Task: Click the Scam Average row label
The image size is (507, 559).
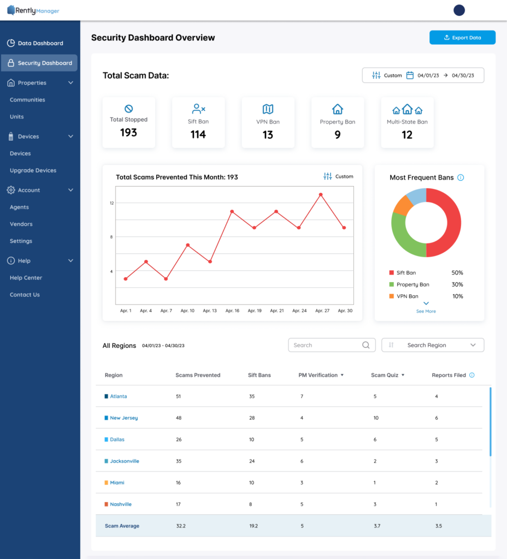Action: (x=122, y=526)
